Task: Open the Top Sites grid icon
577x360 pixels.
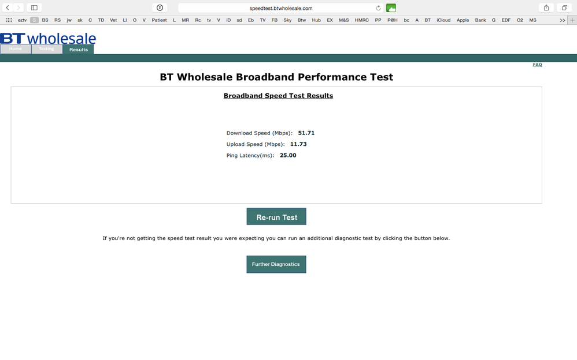Action: click(9, 20)
